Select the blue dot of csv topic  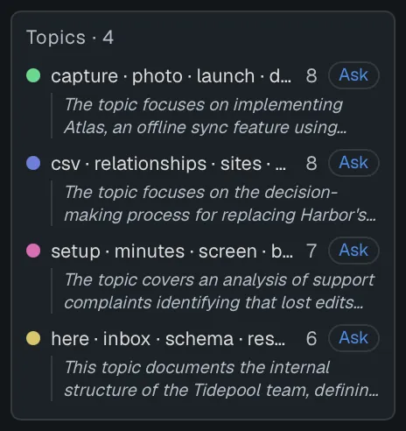[x=33, y=163]
